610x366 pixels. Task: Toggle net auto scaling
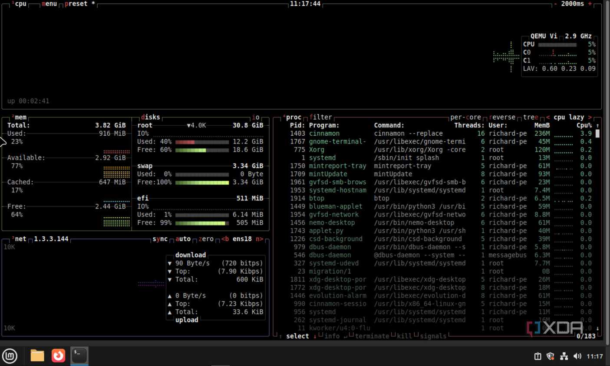tap(183, 239)
